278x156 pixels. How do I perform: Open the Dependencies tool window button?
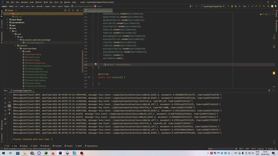91,146
